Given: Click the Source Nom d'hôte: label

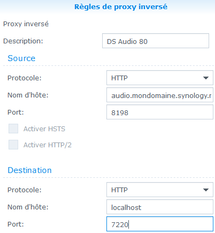Looking at the screenshot, I should pyautogui.click(x=28, y=95).
